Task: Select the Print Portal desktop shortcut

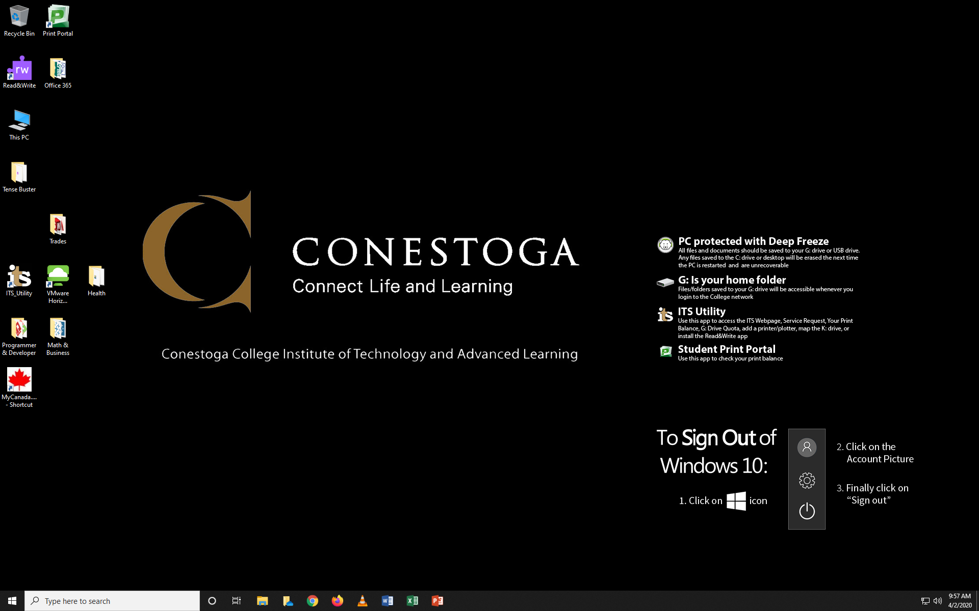Action: (58, 21)
